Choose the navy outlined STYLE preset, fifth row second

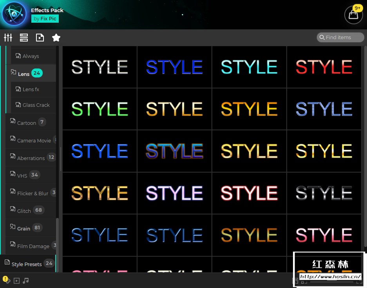click(174, 235)
